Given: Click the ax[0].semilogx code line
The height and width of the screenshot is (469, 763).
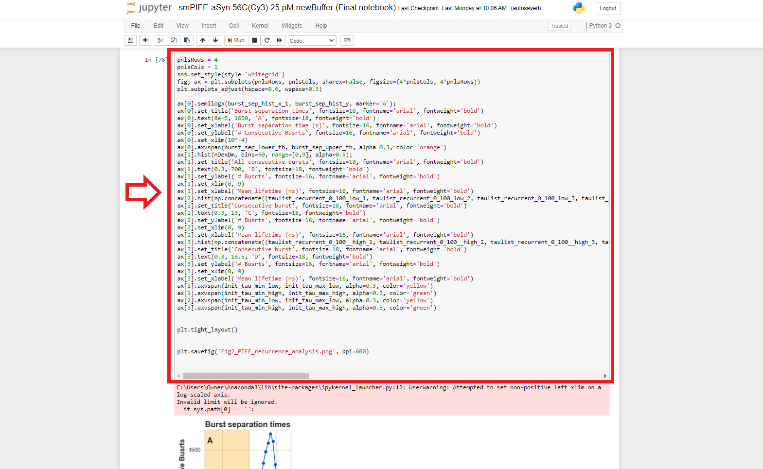Looking at the screenshot, I should pyautogui.click(x=286, y=104).
